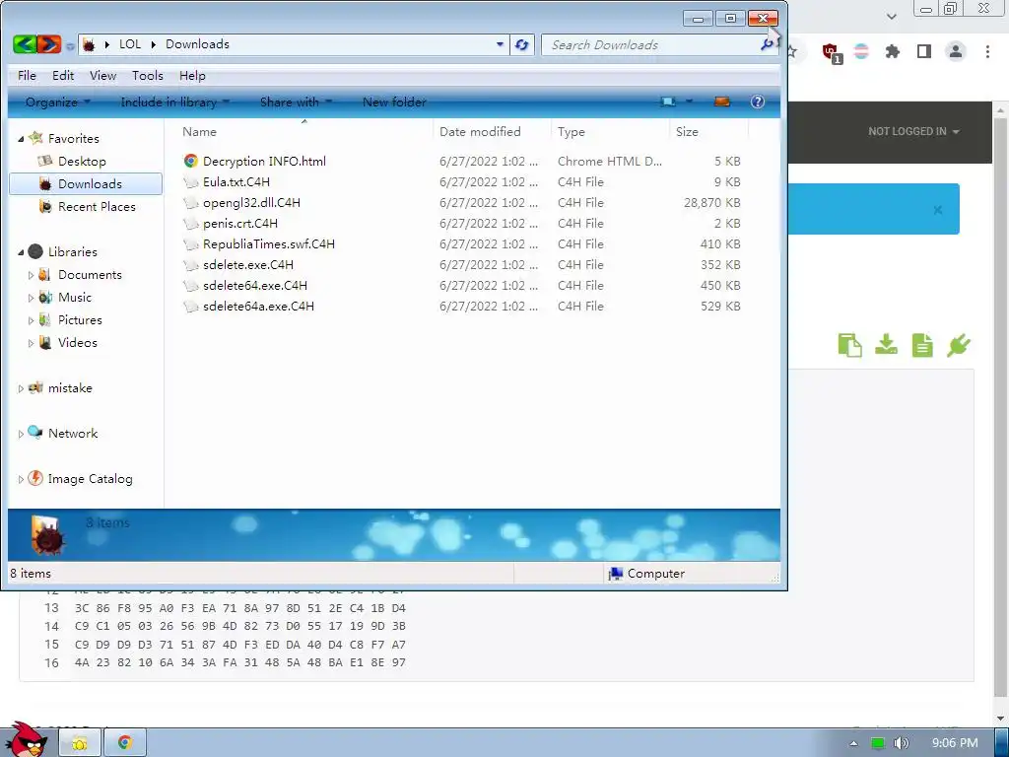The height and width of the screenshot is (757, 1009).
Task: Click the search magnifier icon
Action: 767,44
